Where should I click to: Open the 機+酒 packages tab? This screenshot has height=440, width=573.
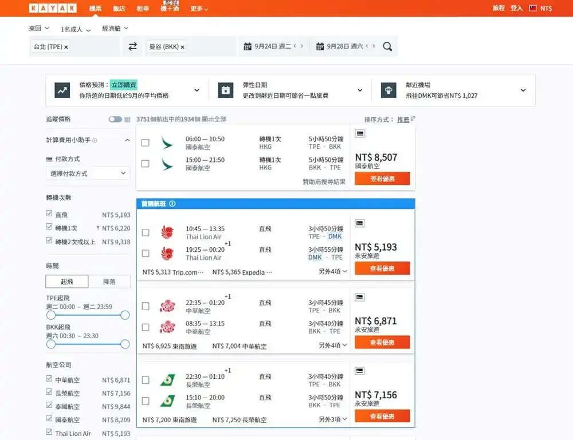[x=170, y=8]
